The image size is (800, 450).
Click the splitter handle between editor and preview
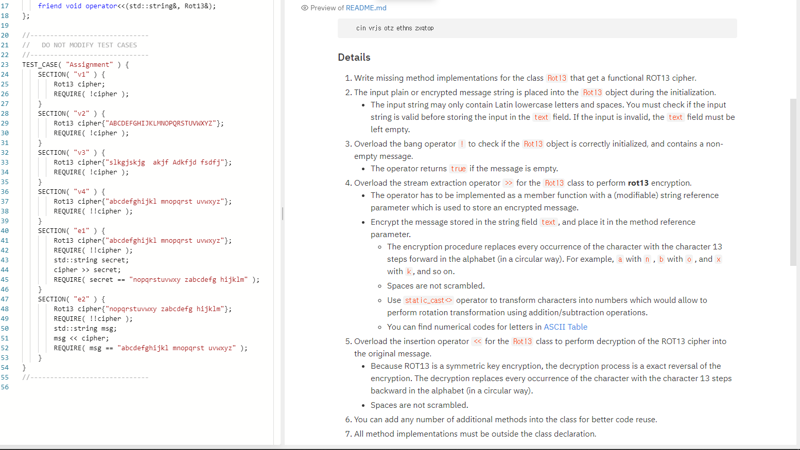coord(283,214)
